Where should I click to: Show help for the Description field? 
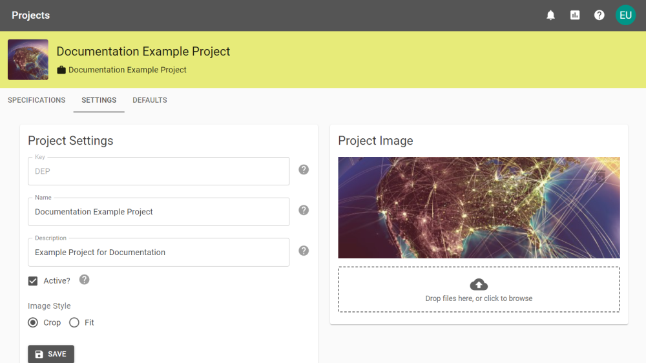click(304, 251)
